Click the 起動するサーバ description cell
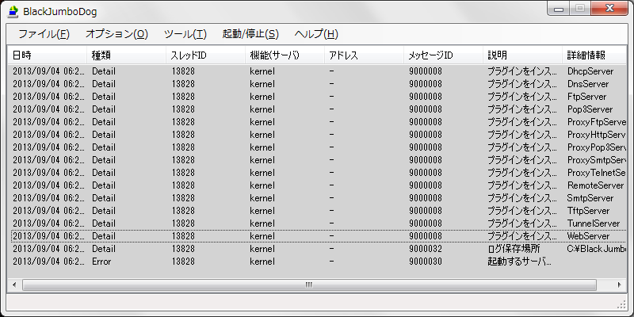This screenshot has width=634, height=317. (520, 262)
